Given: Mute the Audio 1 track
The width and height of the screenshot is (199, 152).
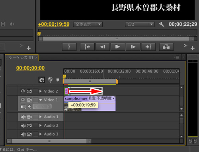Looking at the screenshot, I should pos(23,117).
